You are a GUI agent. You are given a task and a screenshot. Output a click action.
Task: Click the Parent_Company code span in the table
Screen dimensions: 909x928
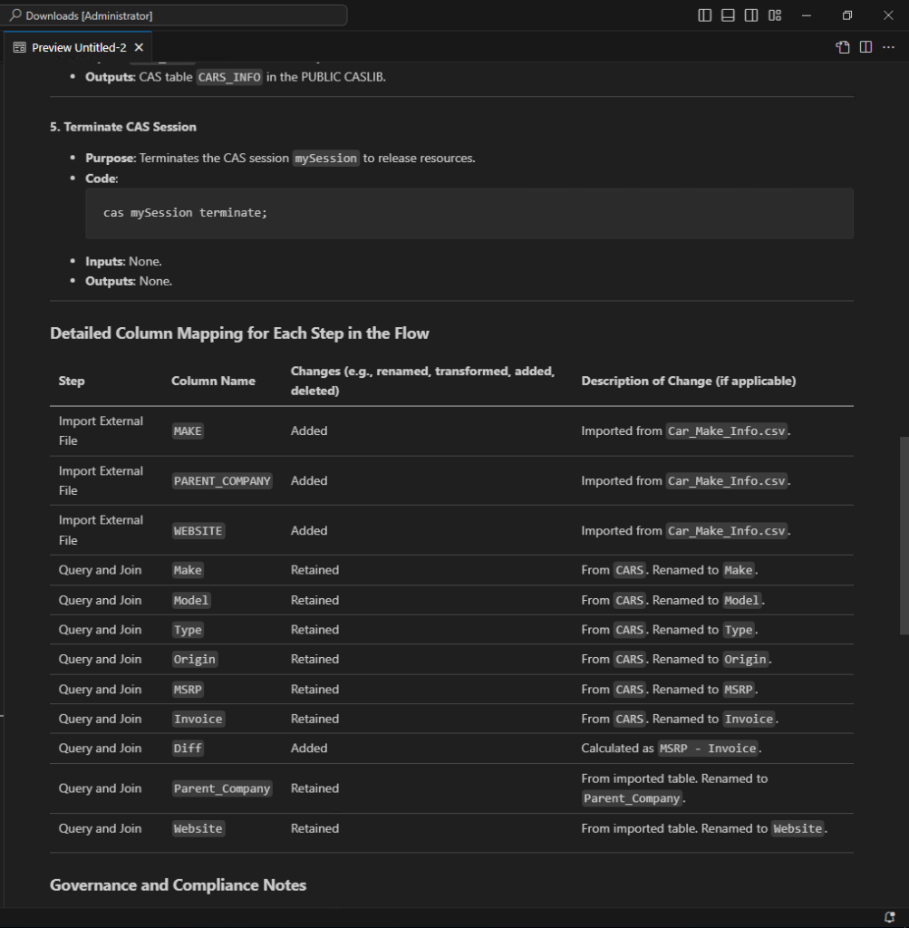221,788
